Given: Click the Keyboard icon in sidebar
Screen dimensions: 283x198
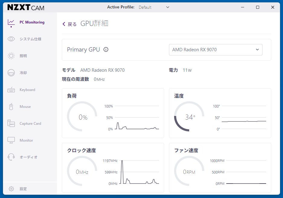Looking at the screenshot, I should [x=11, y=90].
